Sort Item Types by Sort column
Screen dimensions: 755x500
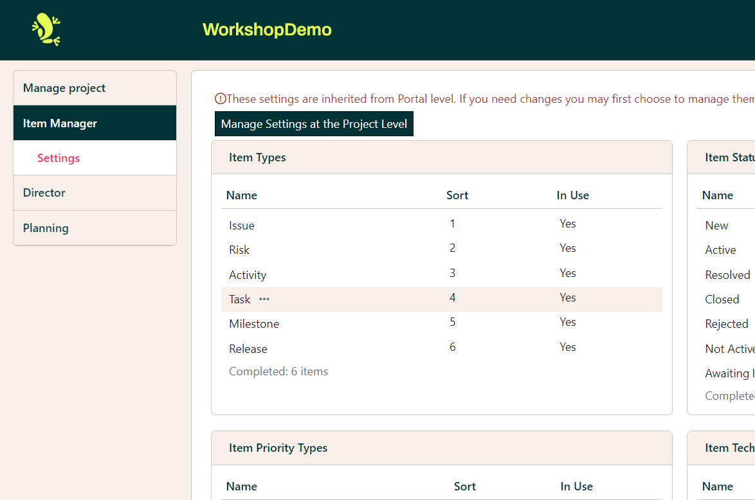(x=457, y=195)
